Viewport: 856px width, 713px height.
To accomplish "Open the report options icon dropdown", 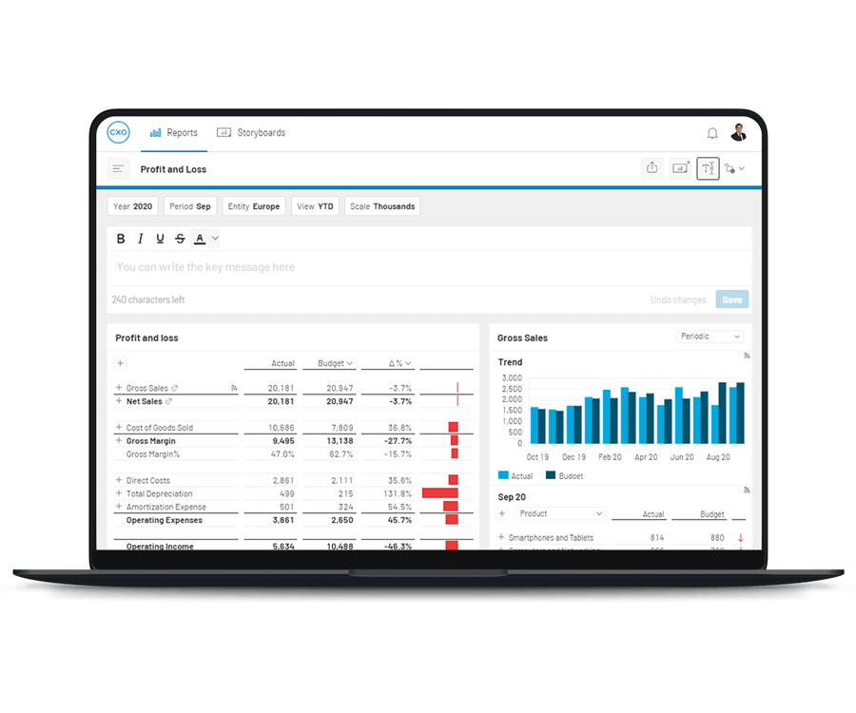I will (734, 168).
